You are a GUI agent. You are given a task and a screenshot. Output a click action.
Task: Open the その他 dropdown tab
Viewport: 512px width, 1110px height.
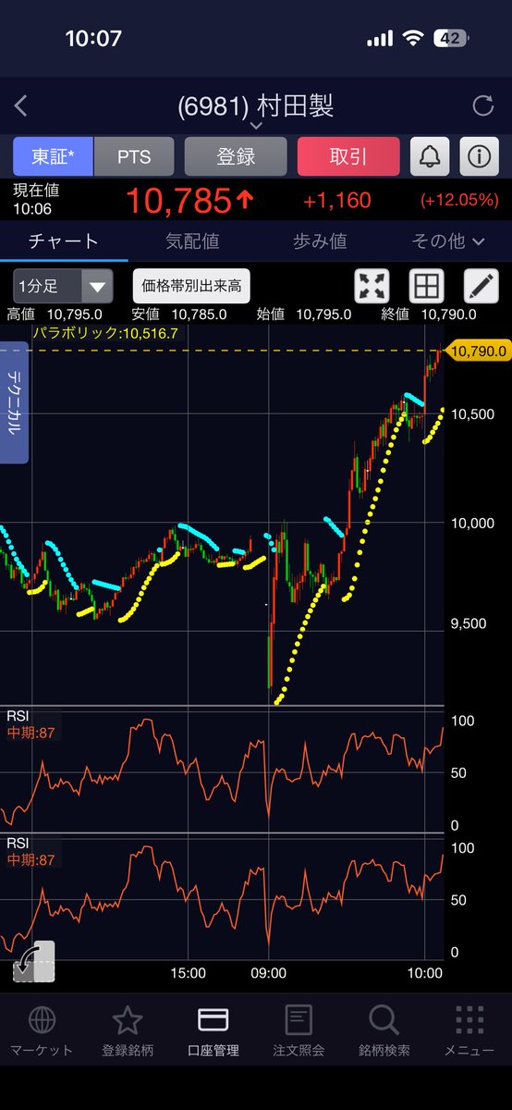[x=448, y=241]
